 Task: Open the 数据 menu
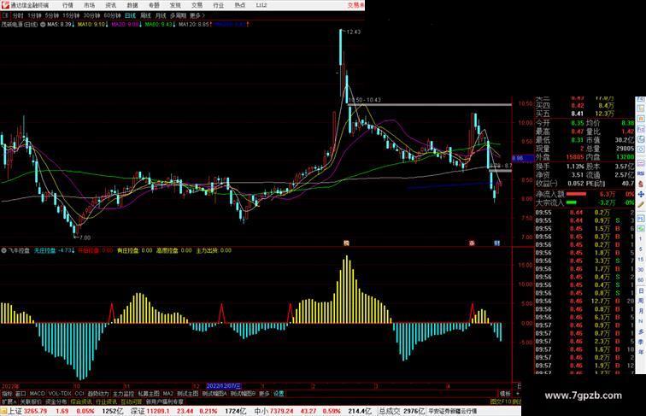(132, 5)
